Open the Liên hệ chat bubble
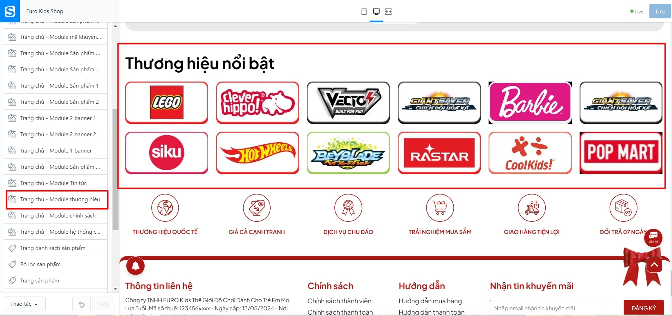The width and height of the screenshot is (672, 316). pyautogui.click(x=653, y=238)
